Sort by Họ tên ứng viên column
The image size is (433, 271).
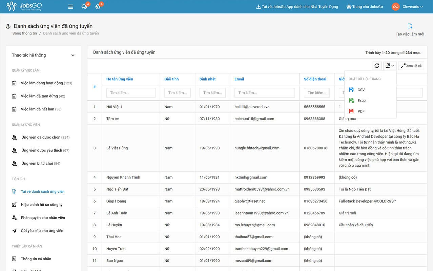120,79
